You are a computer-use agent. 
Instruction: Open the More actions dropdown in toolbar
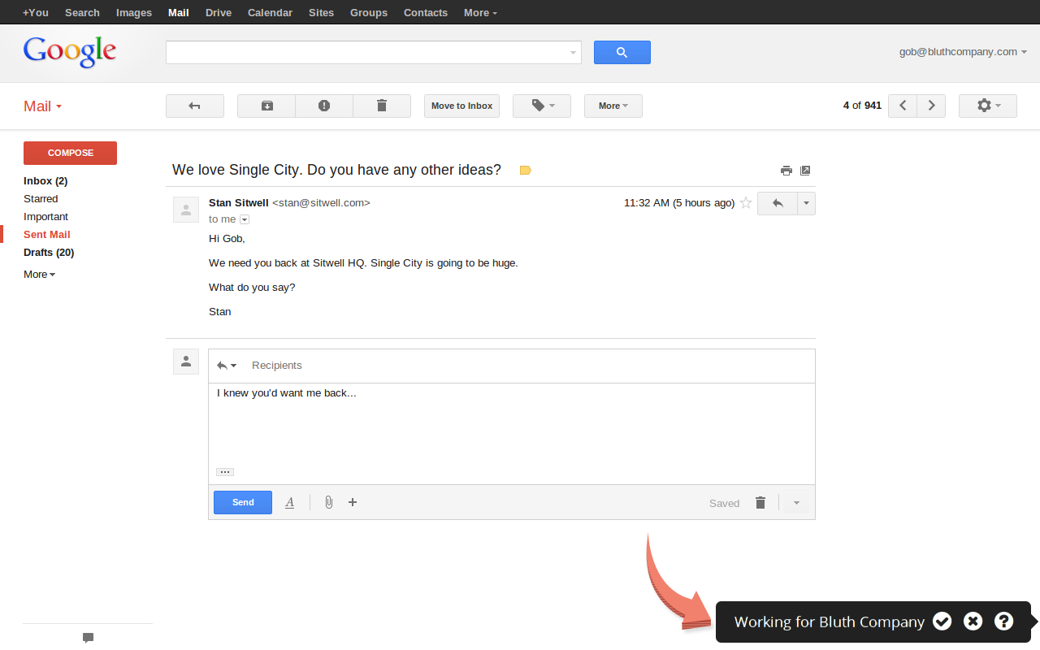point(613,106)
